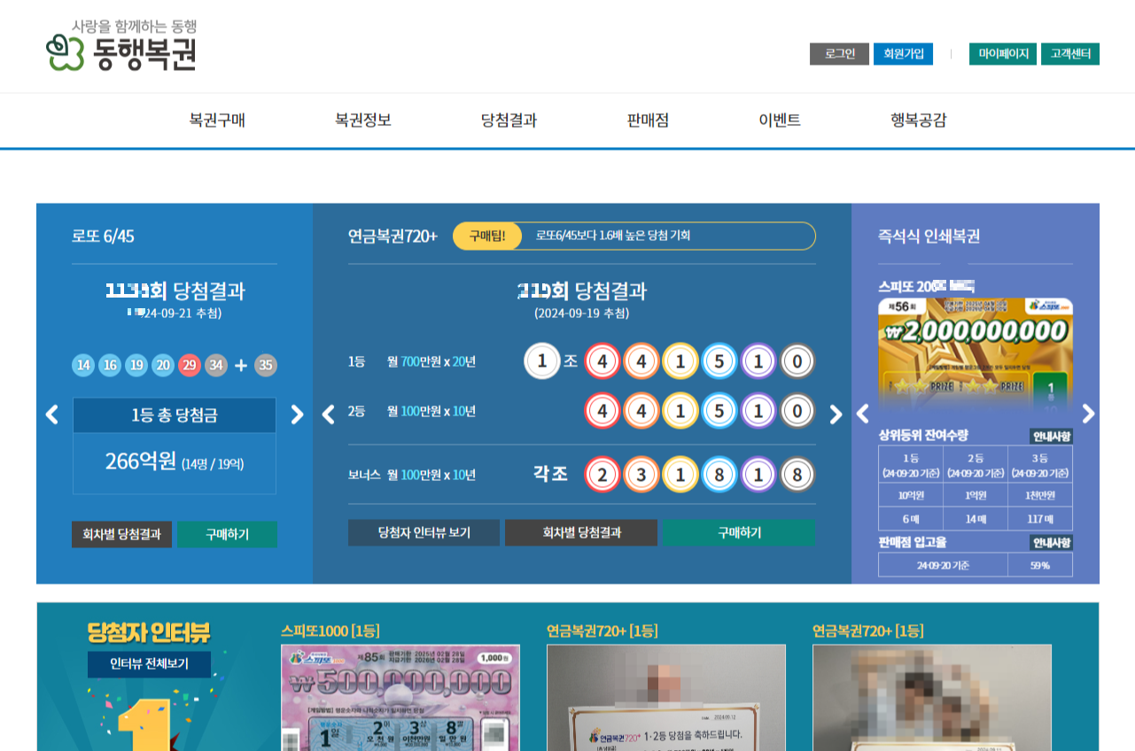
Task: Click the 로또 6/45 heading
Action: 103,236
